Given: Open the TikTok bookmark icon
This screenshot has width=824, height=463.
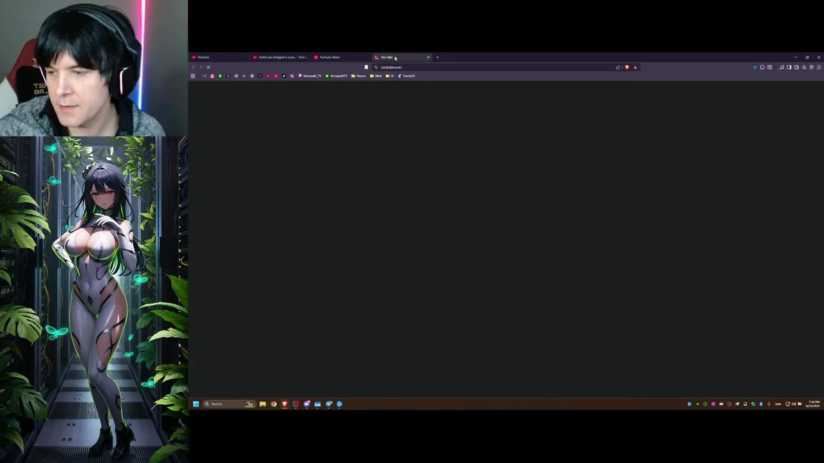Looking at the screenshot, I should pos(284,76).
